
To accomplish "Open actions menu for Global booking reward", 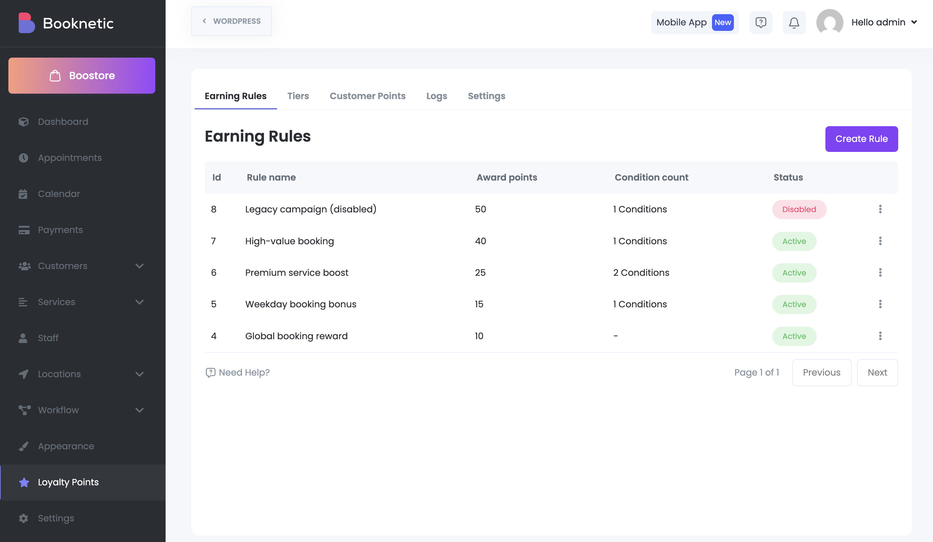I will pos(880,336).
